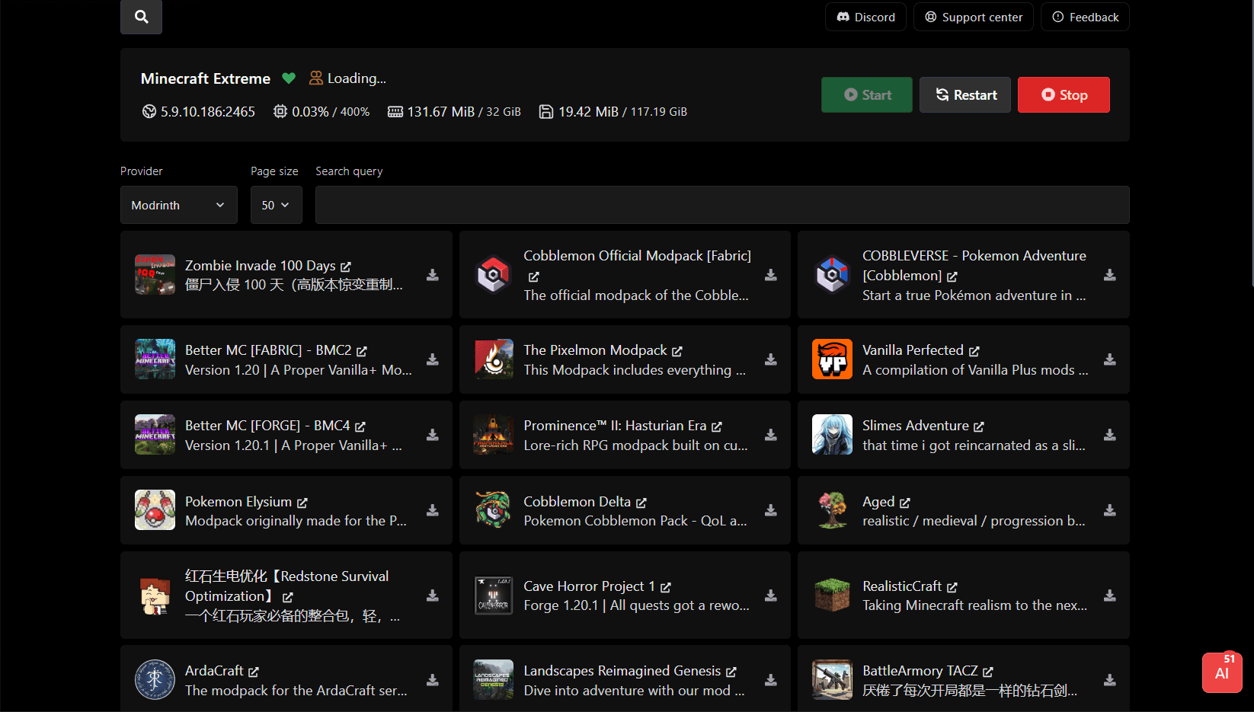Open BattleArmory TACZ external link icon
Viewport: 1254px width, 712px height.
pyautogui.click(x=988, y=672)
